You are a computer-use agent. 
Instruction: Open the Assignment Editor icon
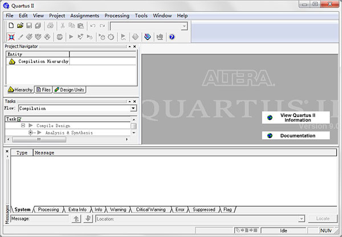click(x=29, y=37)
